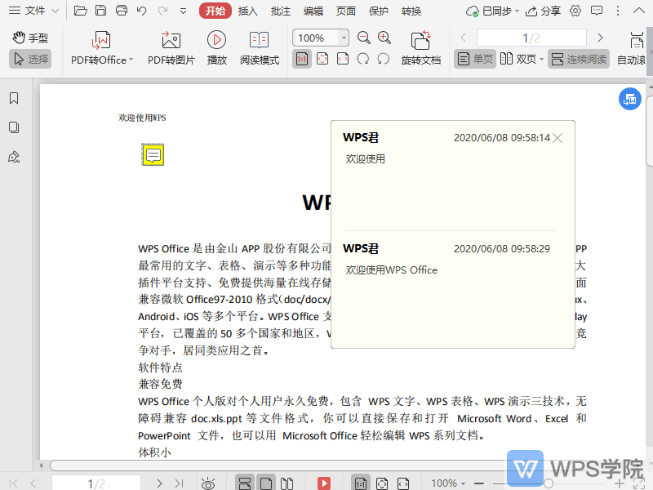Open the bookmark panel in left sidebar
Screen dimensions: 653x490
(x=14, y=99)
